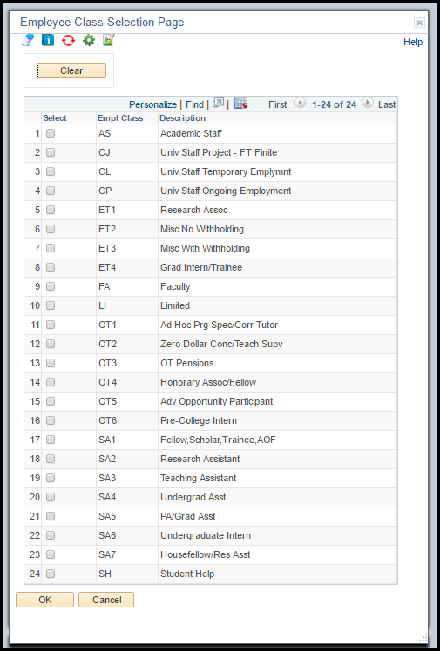Open the Help link
The height and width of the screenshot is (651, 440).
pos(413,42)
